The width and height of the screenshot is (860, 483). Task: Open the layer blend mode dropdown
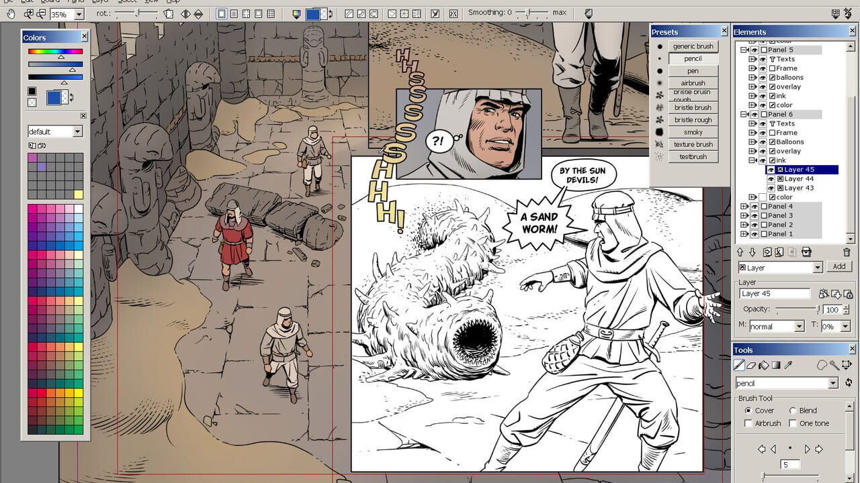799,327
